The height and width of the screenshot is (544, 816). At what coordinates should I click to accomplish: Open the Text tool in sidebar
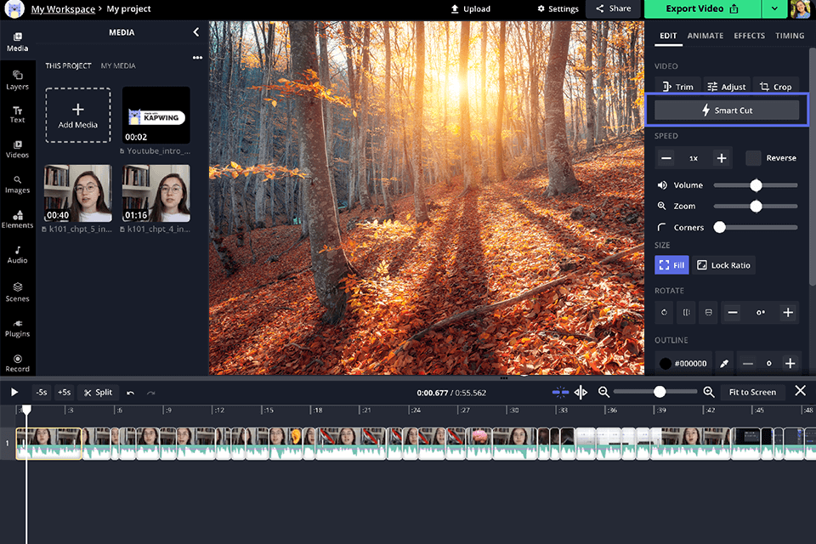[17, 115]
